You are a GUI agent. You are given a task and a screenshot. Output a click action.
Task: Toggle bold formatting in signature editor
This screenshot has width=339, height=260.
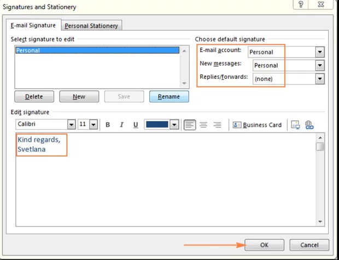108,125
